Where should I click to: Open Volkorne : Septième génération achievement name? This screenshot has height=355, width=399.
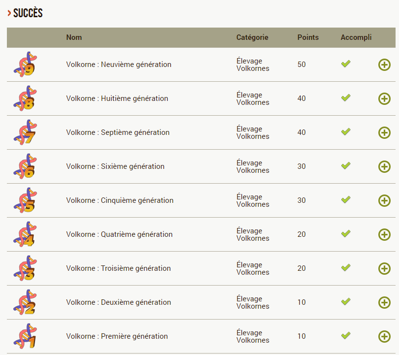tap(118, 132)
